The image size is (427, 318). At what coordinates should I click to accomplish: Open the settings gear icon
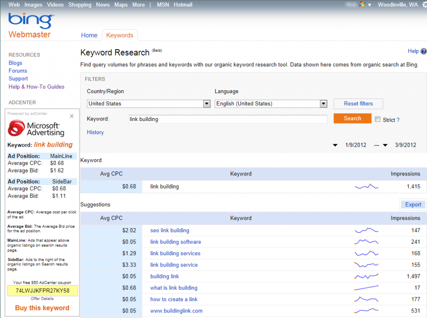(424, 5)
